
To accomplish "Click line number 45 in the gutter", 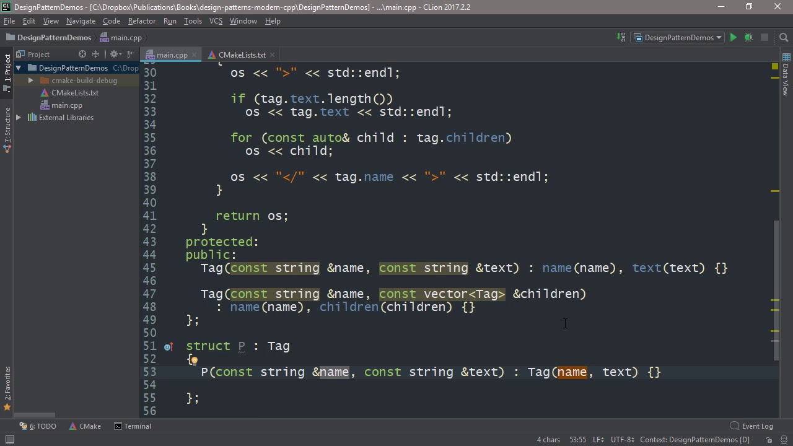I will click(149, 268).
